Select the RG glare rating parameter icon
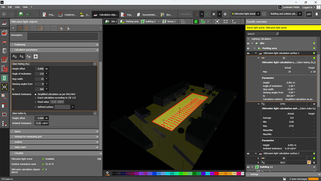 coord(15,56)
